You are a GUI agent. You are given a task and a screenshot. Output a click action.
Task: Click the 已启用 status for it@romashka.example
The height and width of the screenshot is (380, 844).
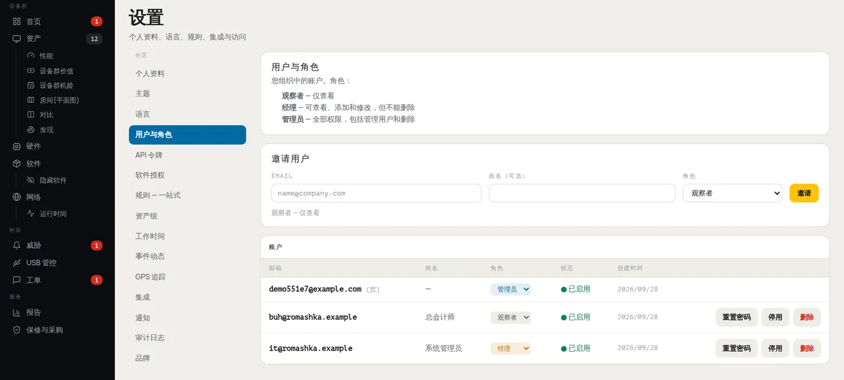pos(576,349)
